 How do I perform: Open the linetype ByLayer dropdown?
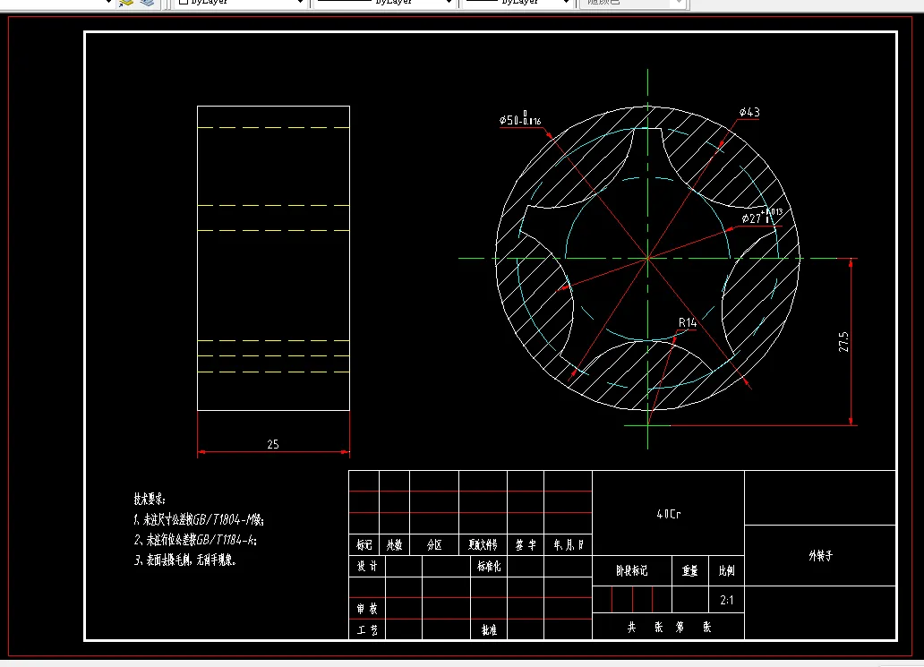point(385,3)
